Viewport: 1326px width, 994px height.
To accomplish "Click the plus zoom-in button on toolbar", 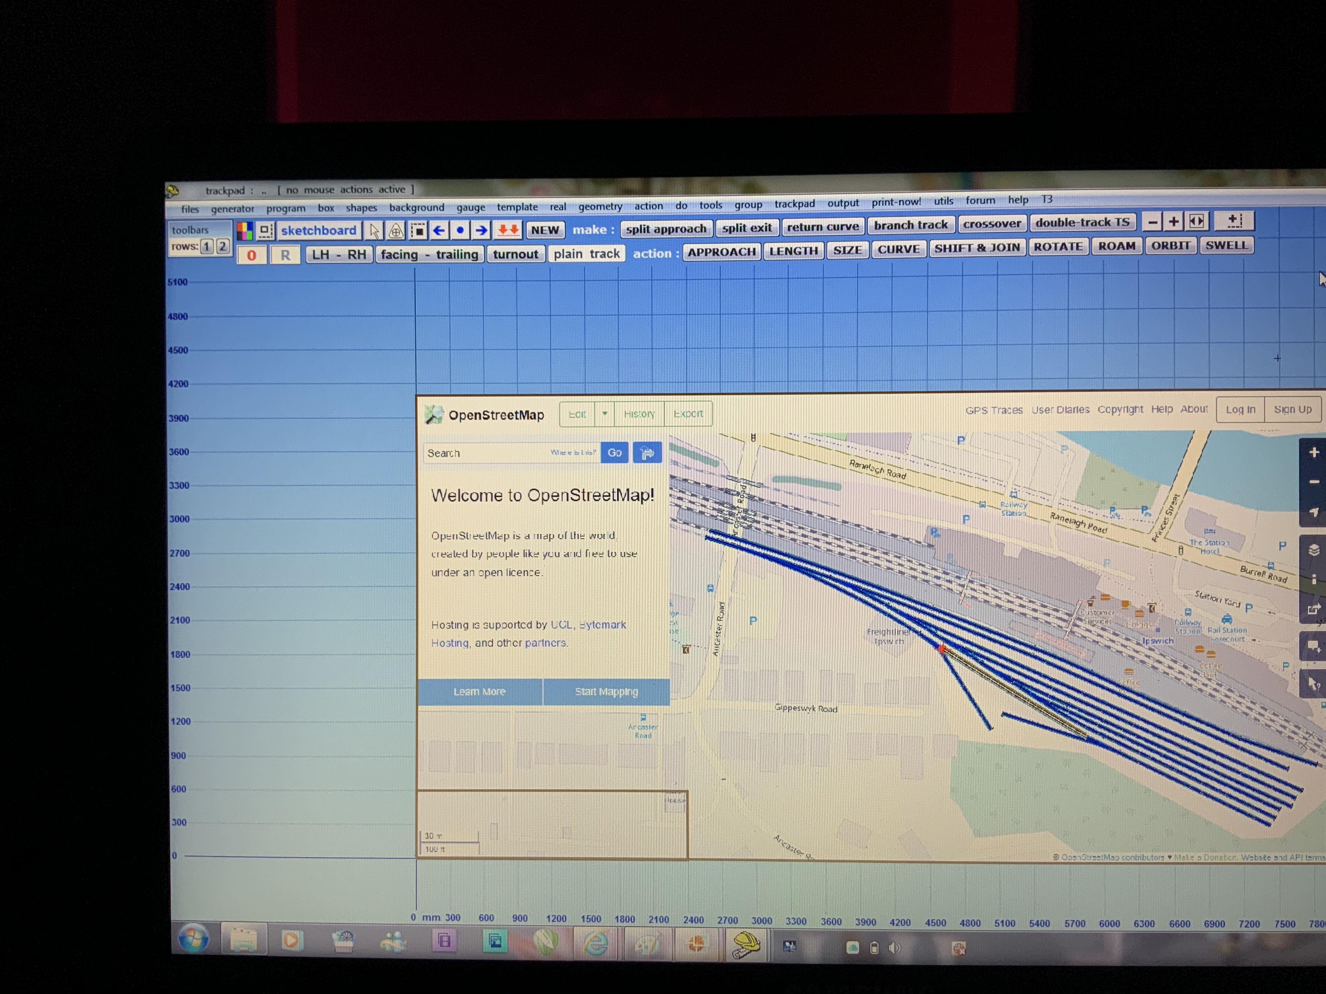I will point(1173,222).
